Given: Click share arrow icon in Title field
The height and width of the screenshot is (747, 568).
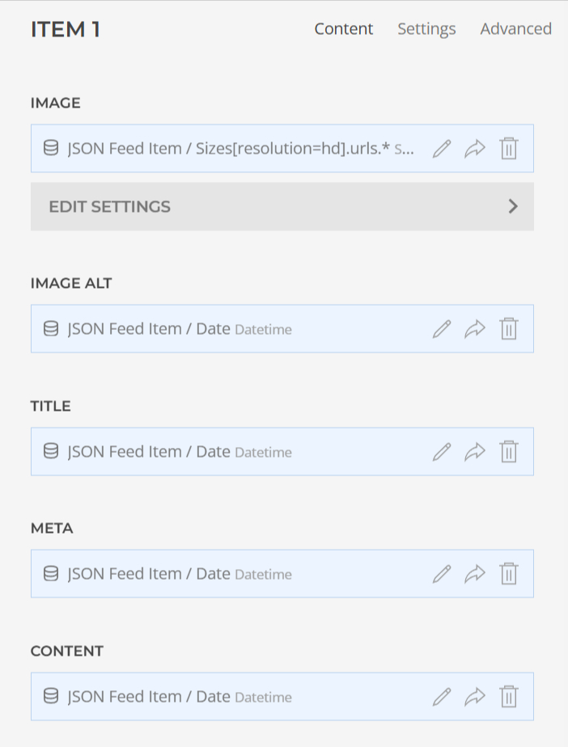Looking at the screenshot, I should click(x=475, y=452).
